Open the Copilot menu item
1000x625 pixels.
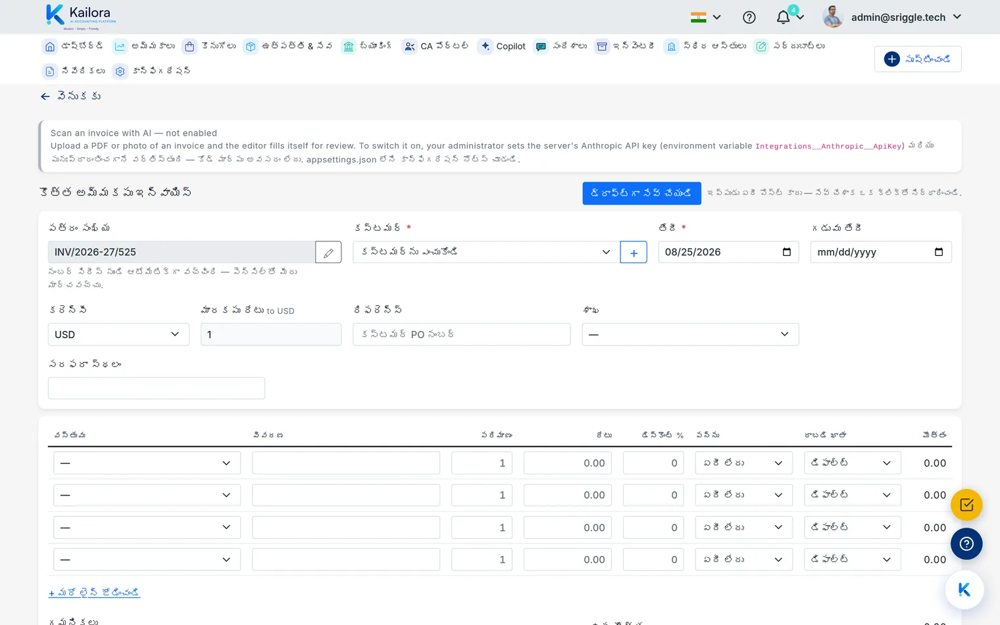click(x=502, y=46)
